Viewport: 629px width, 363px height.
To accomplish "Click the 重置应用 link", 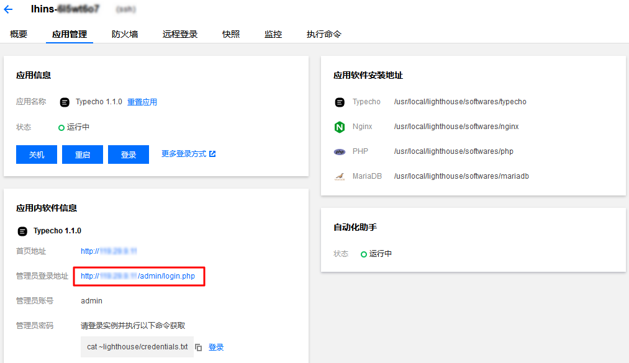I will (142, 102).
